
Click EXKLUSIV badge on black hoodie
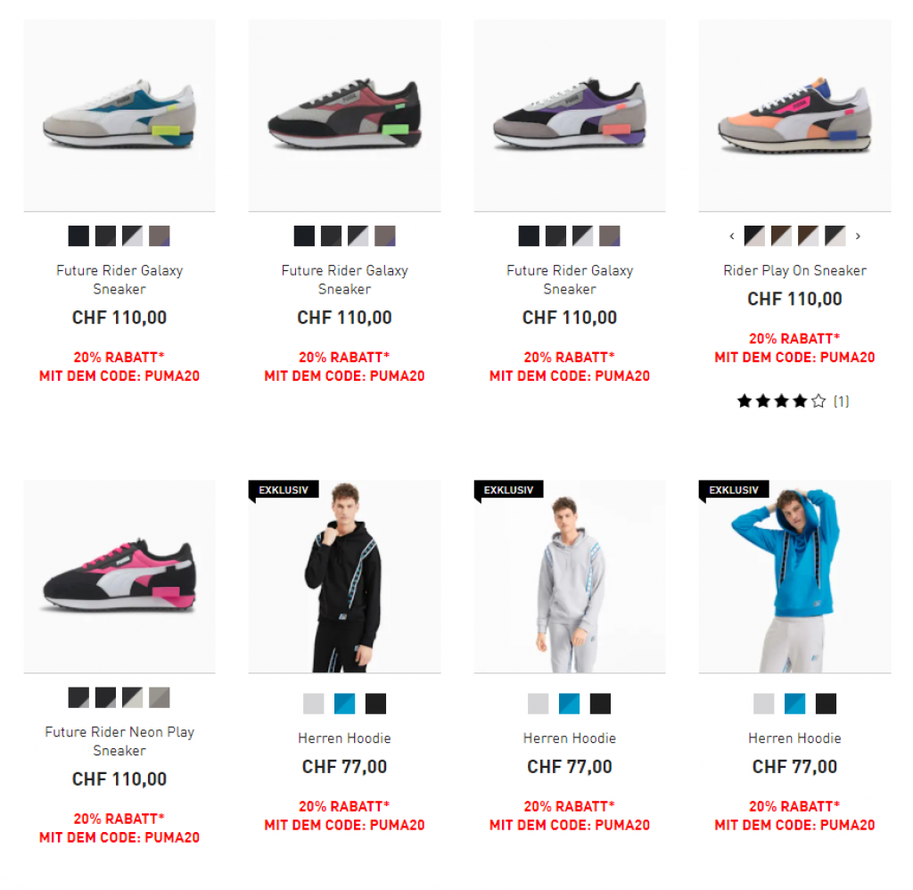click(284, 490)
